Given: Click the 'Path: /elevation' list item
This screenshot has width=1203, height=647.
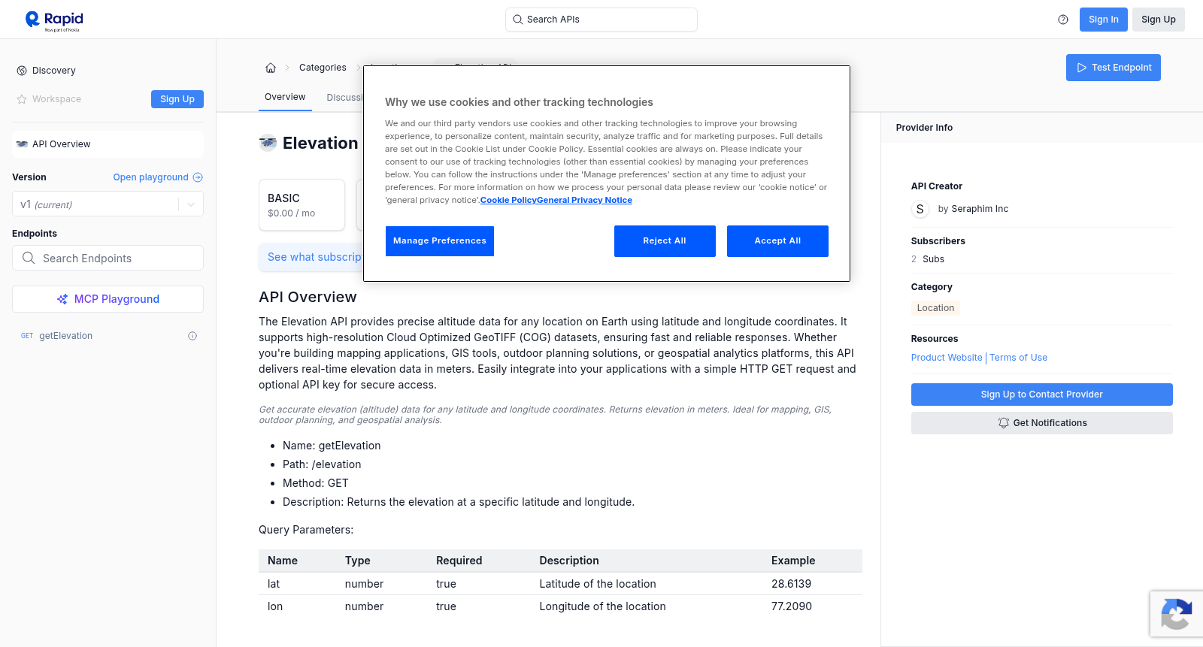Looking at the screenshot, I should click(x=322, y=464).
